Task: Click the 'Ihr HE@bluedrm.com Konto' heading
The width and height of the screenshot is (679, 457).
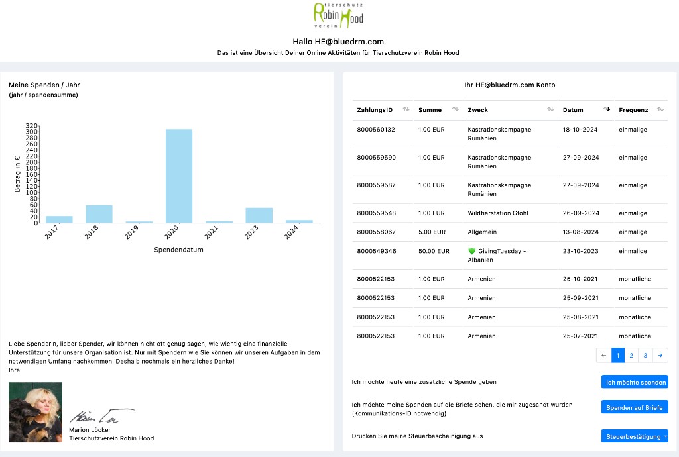Action: click(x=510, y=85)
